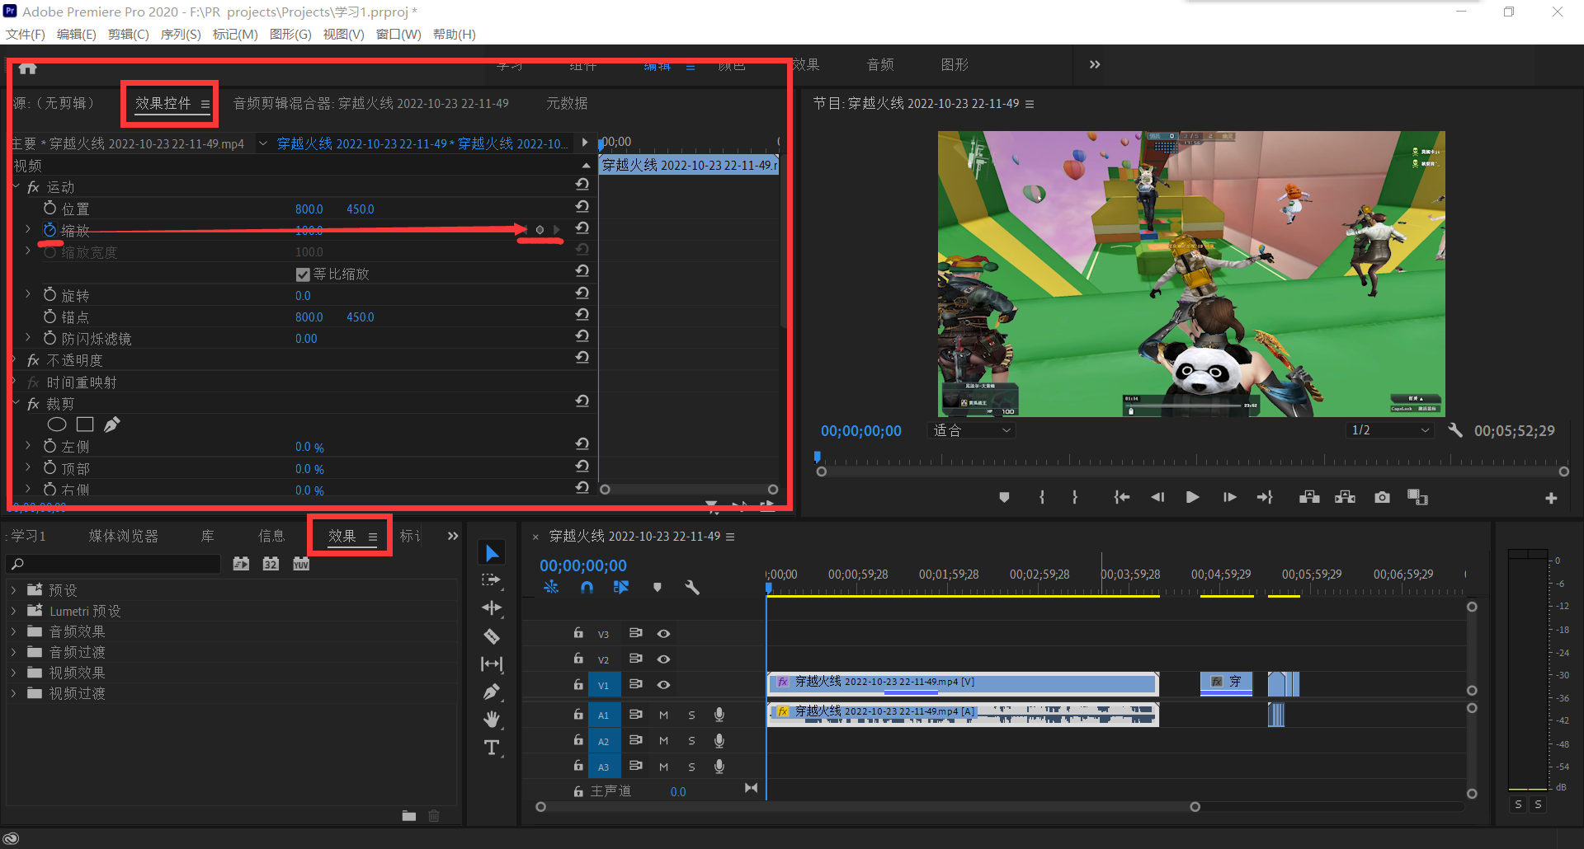
Task: Open program monitor button editor plus
Action: (x=1551, y=498)
